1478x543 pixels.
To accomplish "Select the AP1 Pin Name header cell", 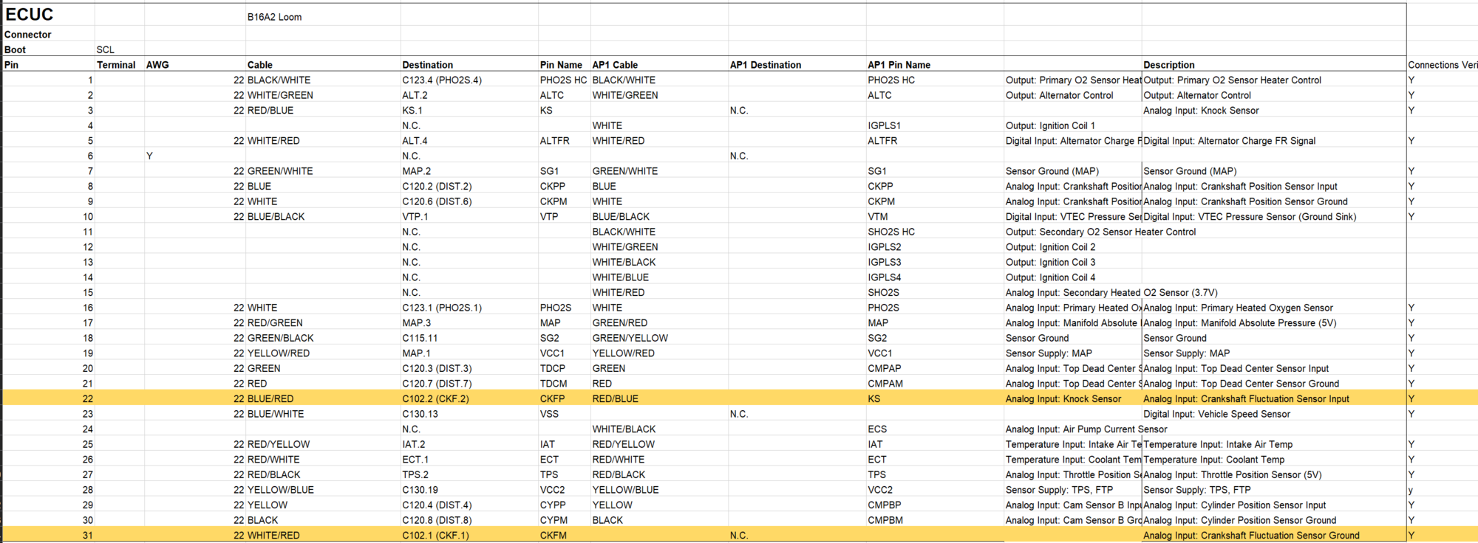I will [899, 65].
